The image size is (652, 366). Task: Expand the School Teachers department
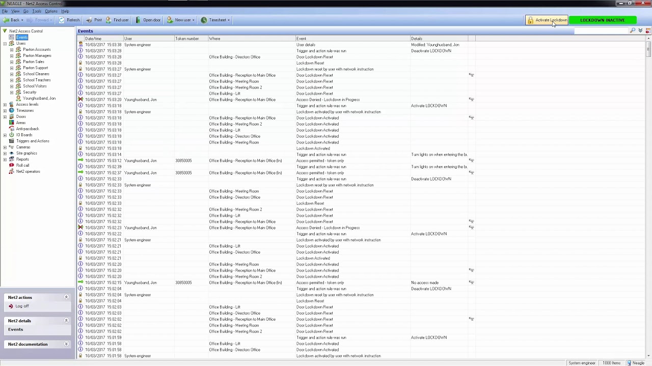[12, 80]
